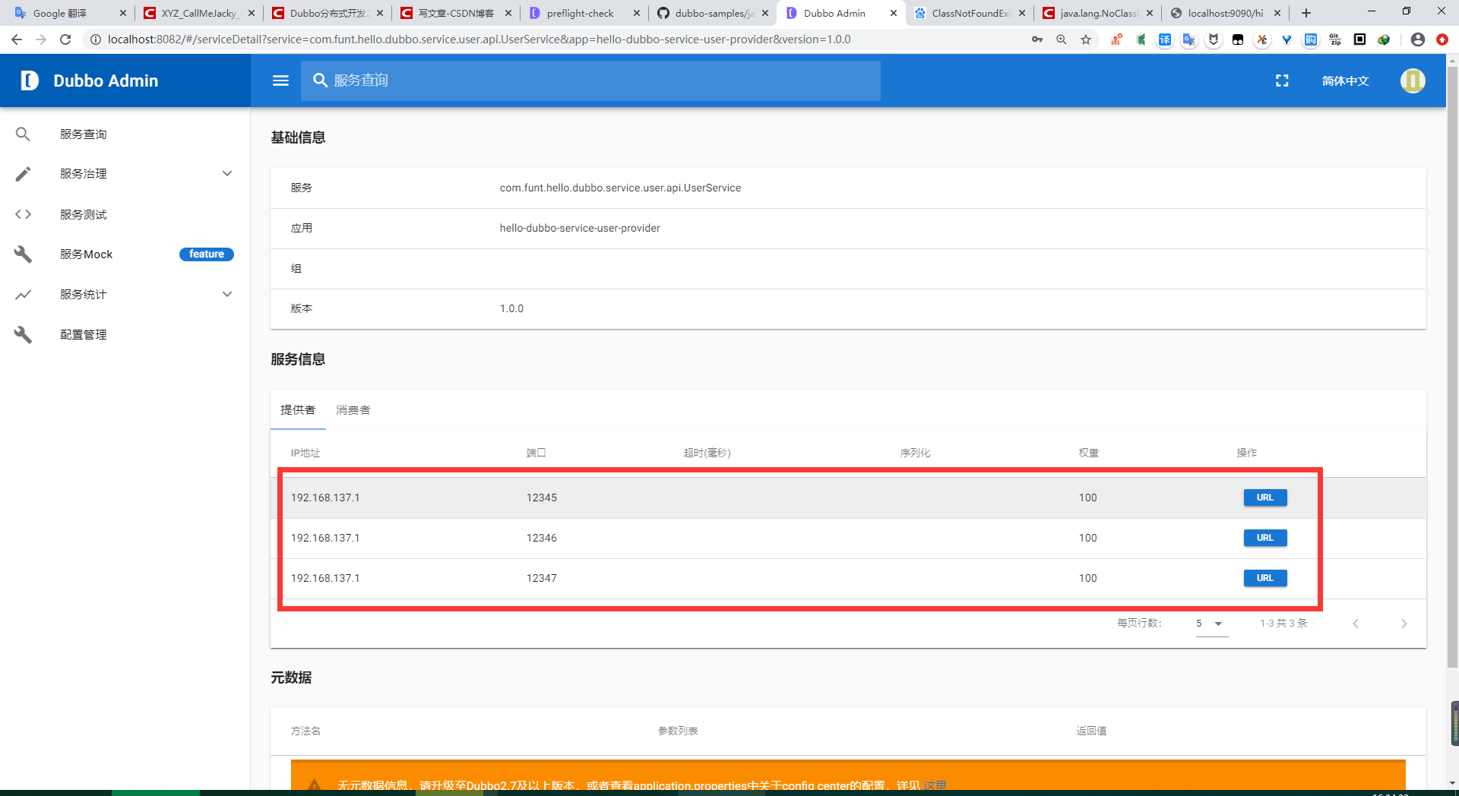Open the 简体中文 language selector

click(x=1345, y=81)
